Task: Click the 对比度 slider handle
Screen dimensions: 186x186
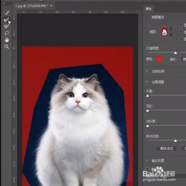Action: pyautogui.click(x=147, y=126)
